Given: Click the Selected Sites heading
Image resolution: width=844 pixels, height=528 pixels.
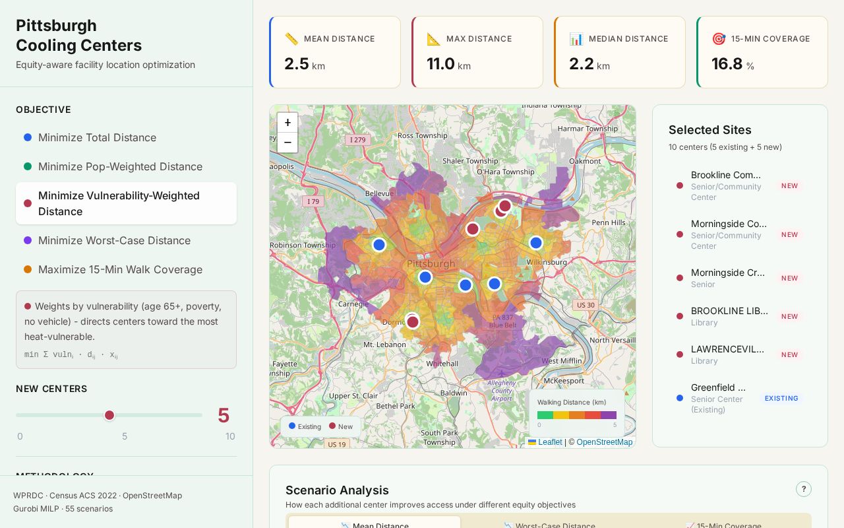Looking at the screenshot, I should tap(710, 130).
